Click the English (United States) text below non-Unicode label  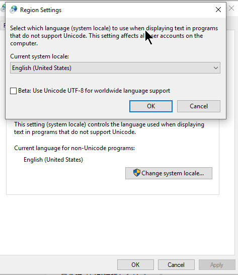pyautogui.click(x=53, y=160)
